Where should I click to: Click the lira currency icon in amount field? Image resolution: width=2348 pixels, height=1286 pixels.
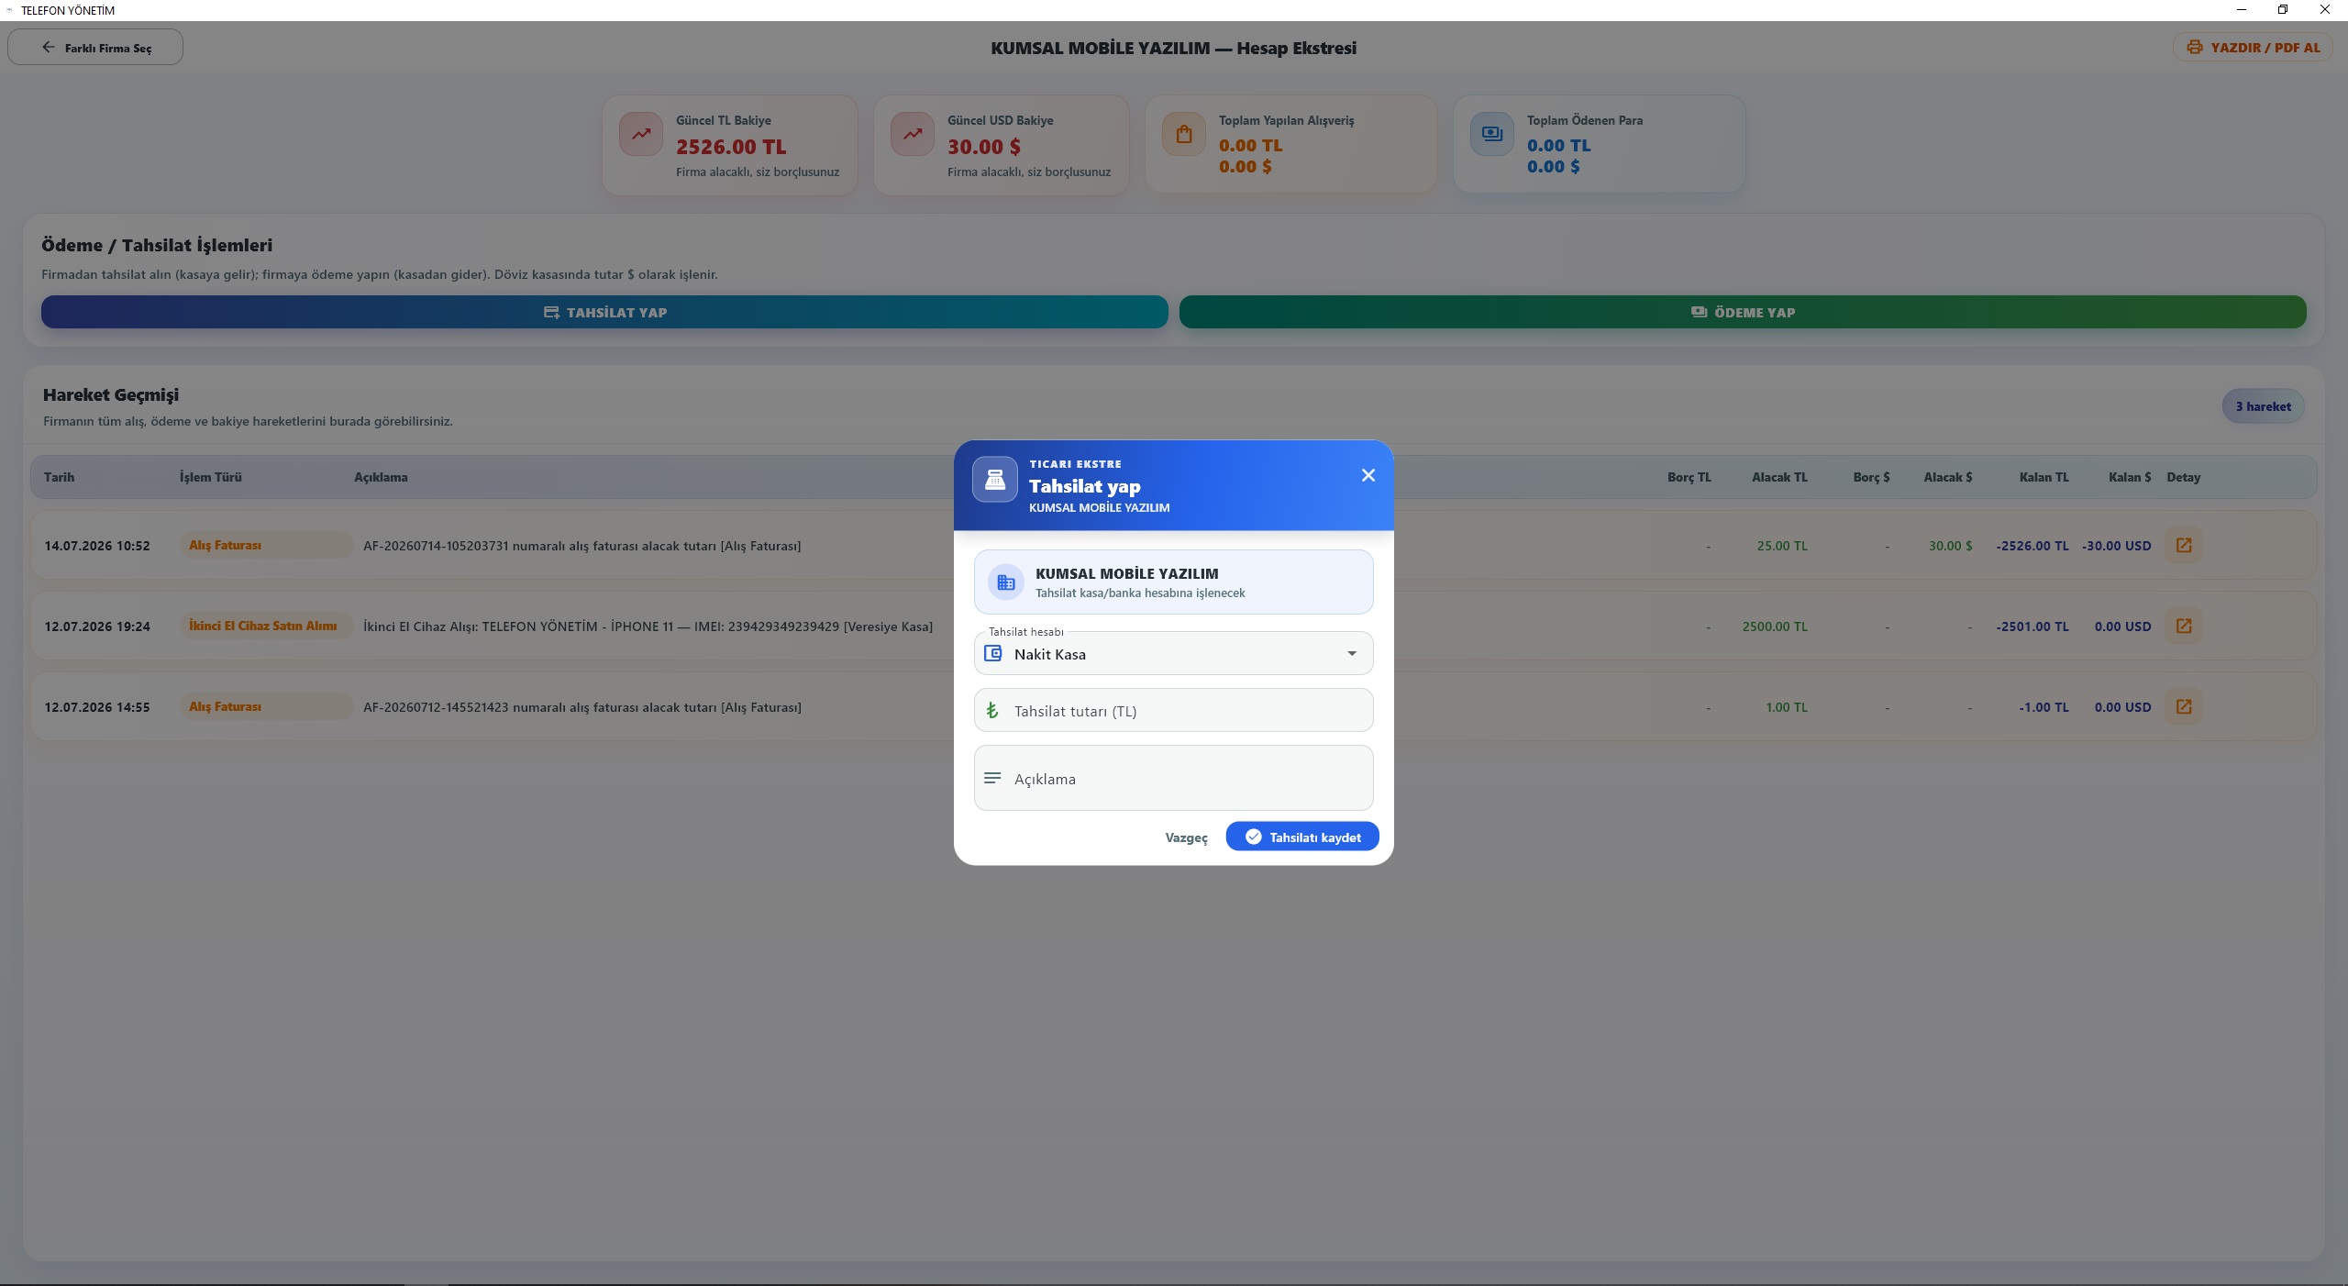pos(992,710)
